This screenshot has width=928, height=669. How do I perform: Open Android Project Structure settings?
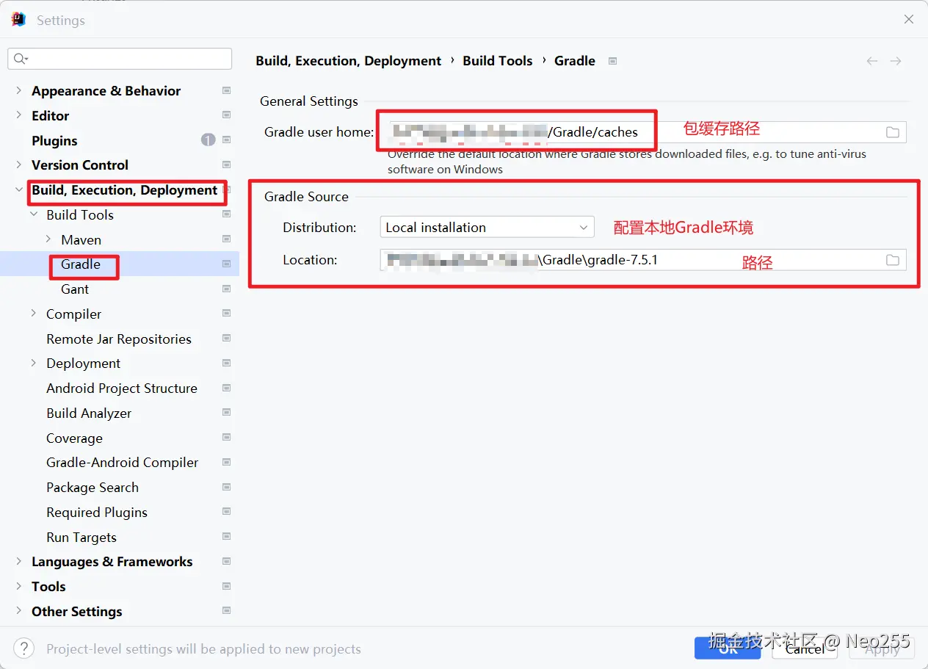coord(122,388)
